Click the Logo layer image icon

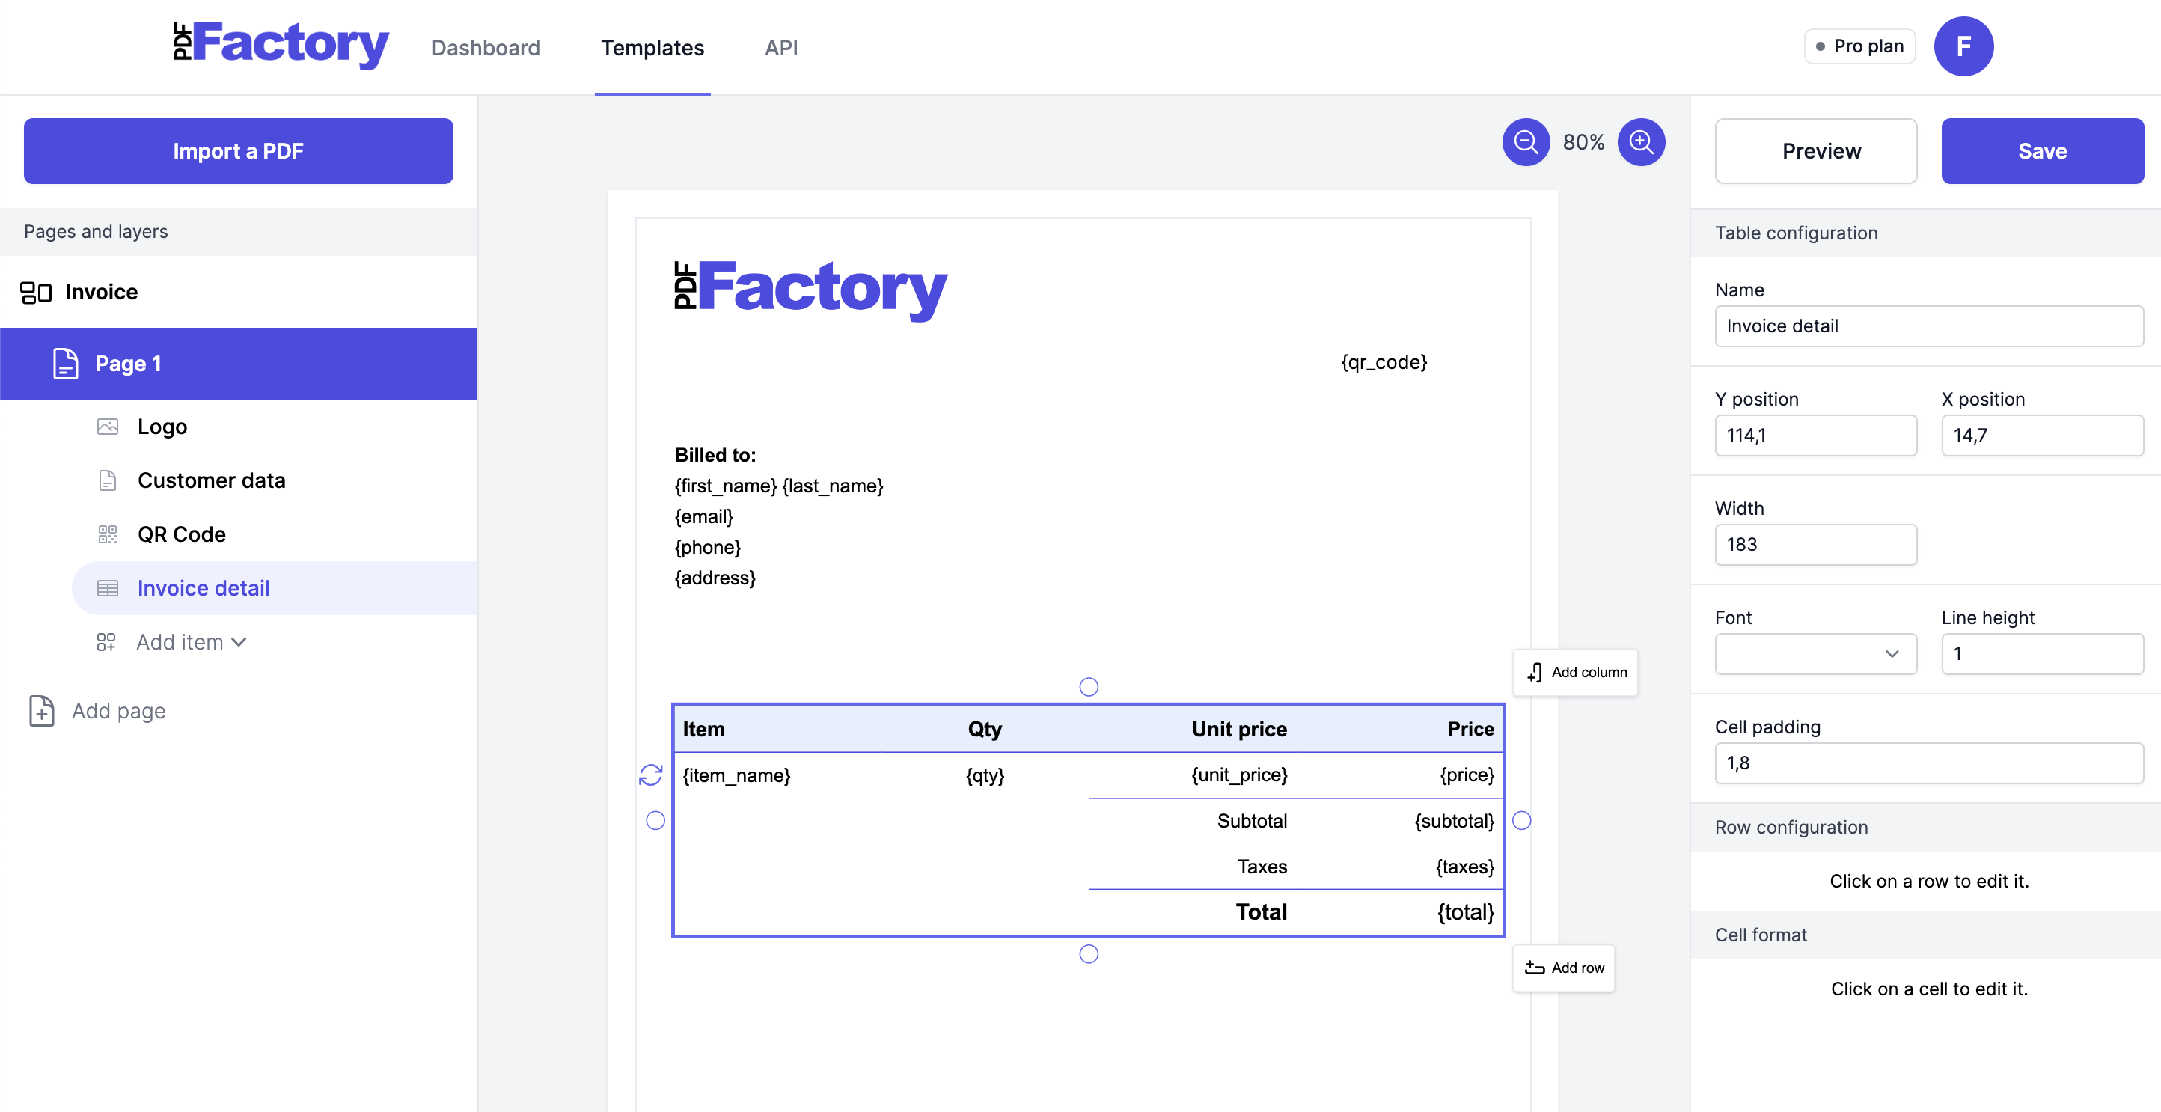(108, 426)
